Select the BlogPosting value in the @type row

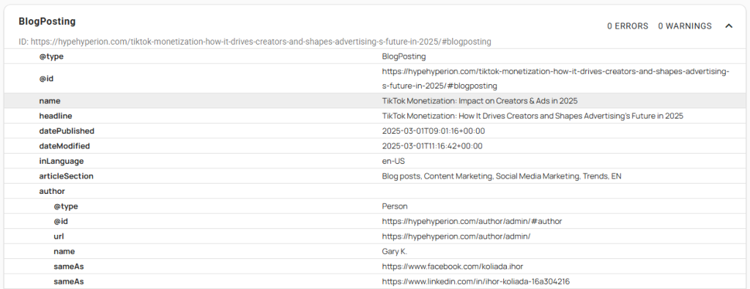404,56
